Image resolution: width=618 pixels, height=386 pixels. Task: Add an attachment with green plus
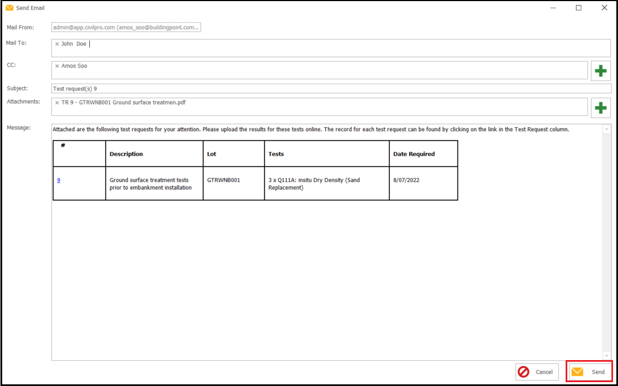point(601,108)
